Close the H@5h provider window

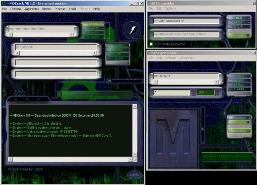[x=254, y=2]
